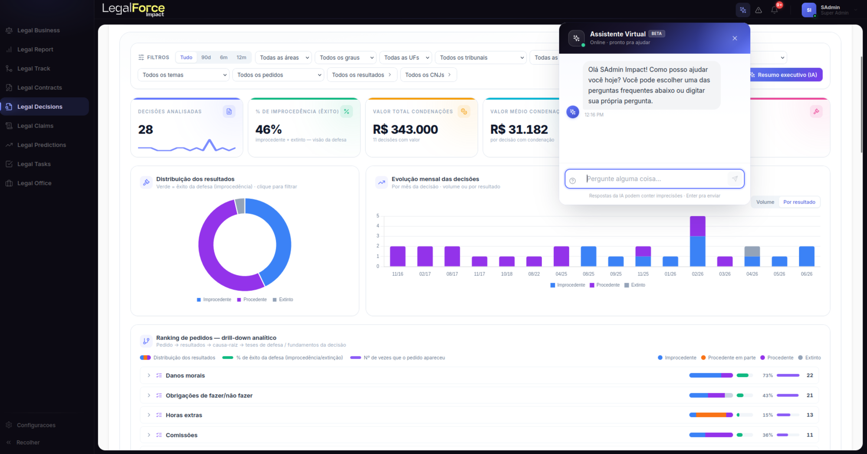Open the Todas as áreas dropdown

tap(283, 57)
